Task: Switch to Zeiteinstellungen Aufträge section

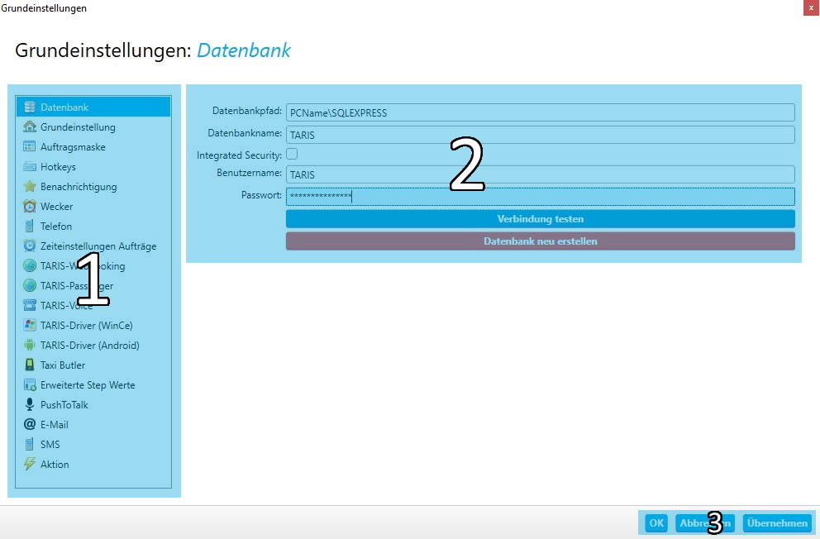Action: click(x=98, y=246)
